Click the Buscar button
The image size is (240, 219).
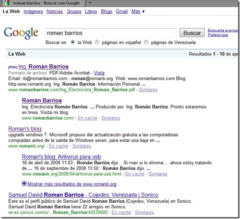pyautogui.click(x=192, y=33)
